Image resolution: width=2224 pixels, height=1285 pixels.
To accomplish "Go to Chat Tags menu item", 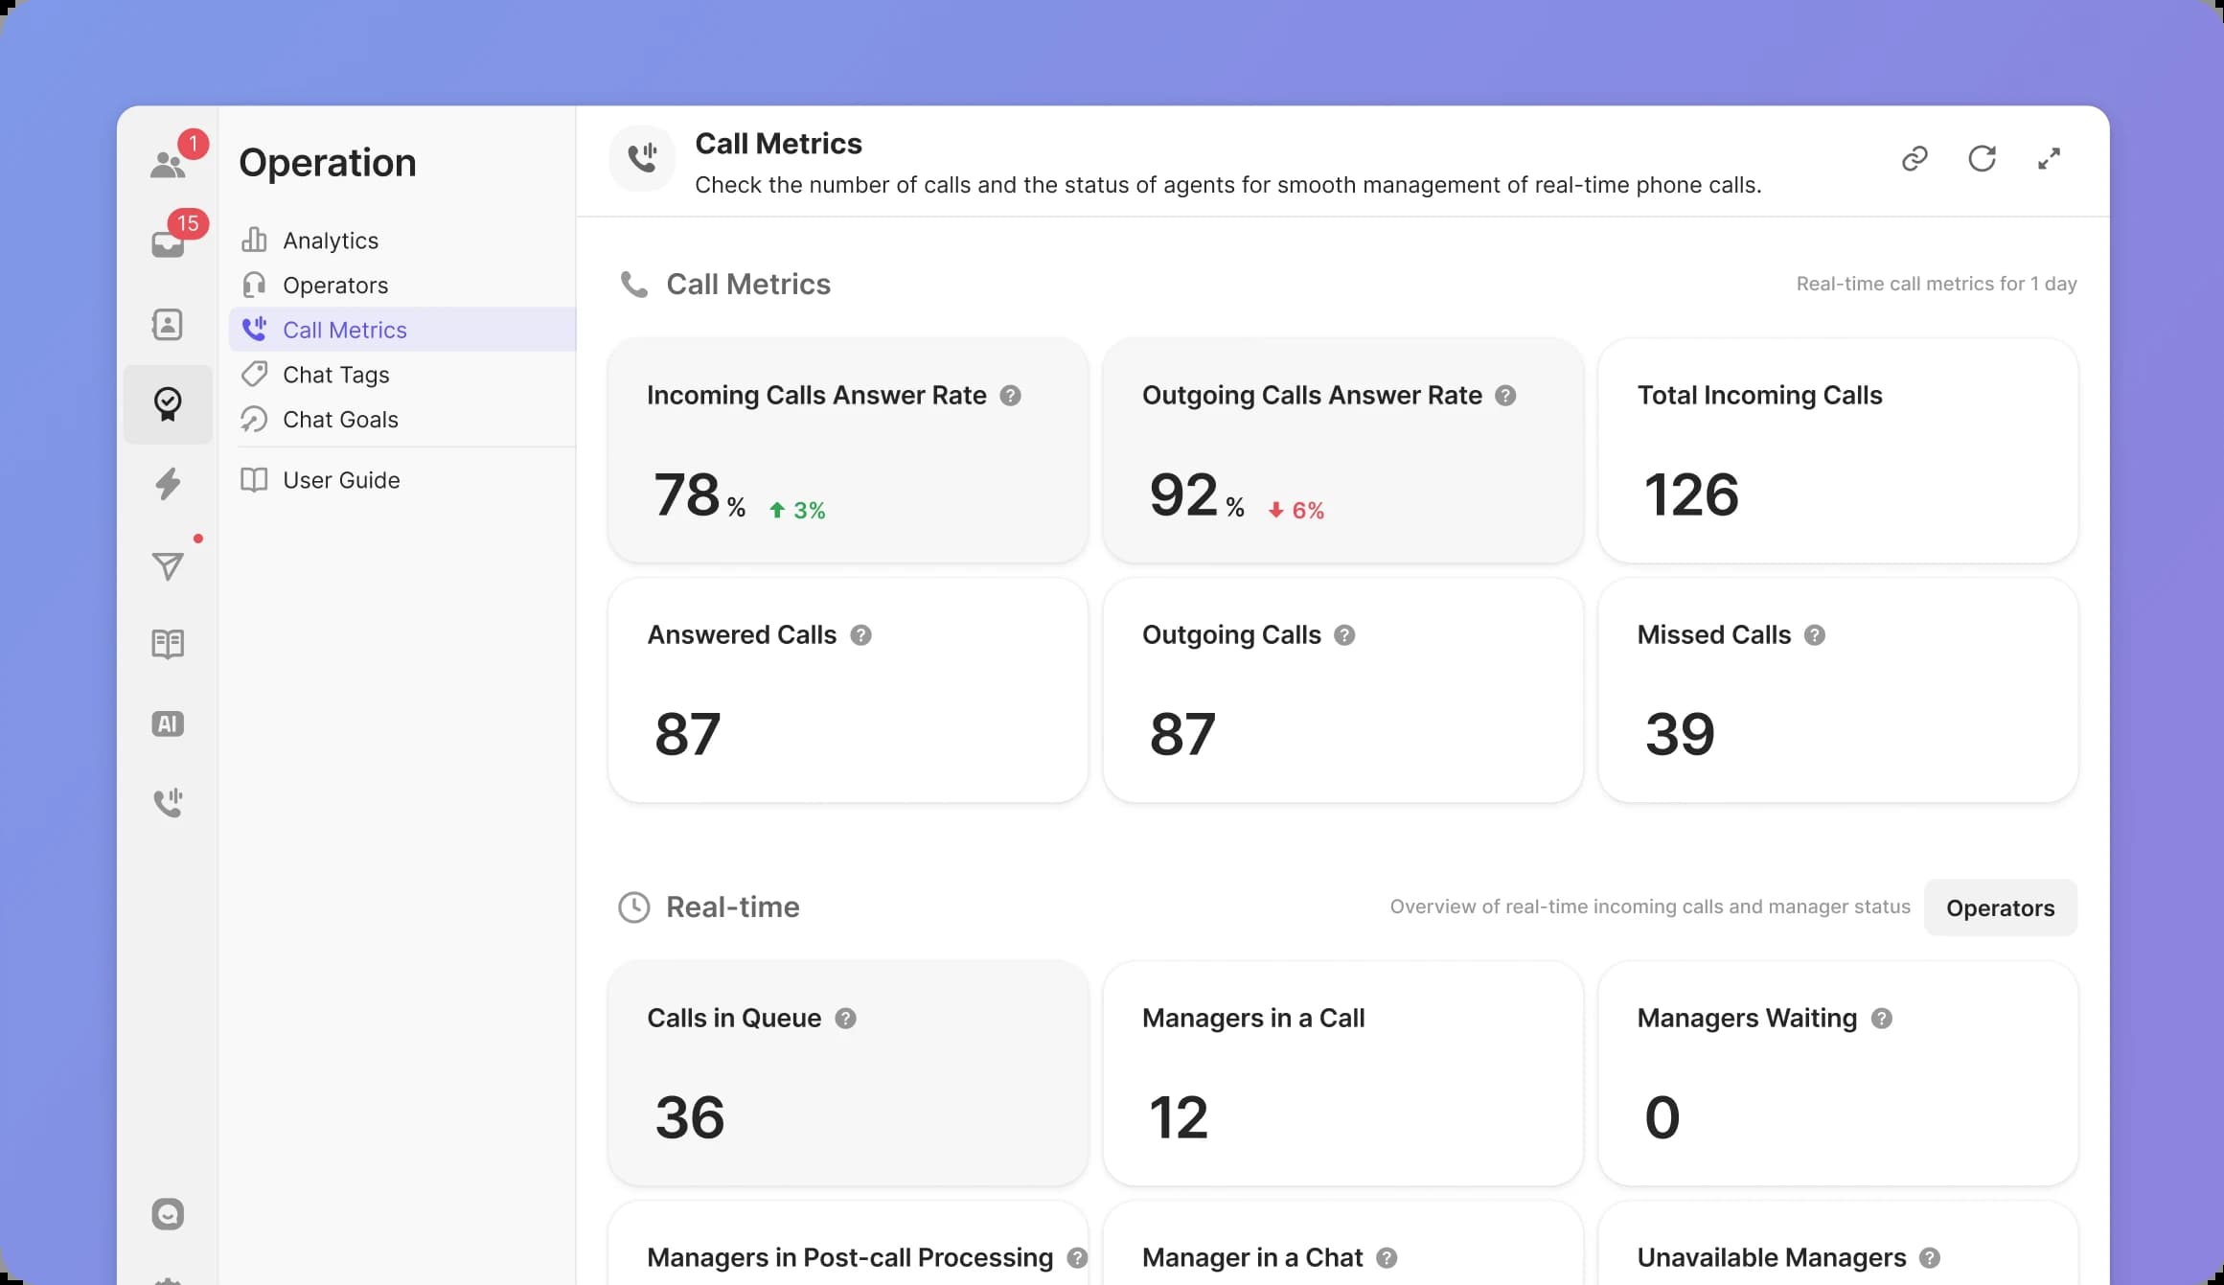I will [x=335, y=375].
